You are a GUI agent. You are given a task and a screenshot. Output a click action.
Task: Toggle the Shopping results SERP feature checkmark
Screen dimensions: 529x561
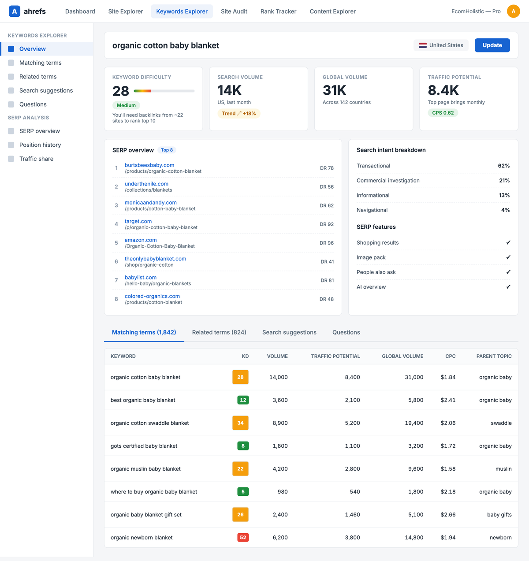[508, 242]
